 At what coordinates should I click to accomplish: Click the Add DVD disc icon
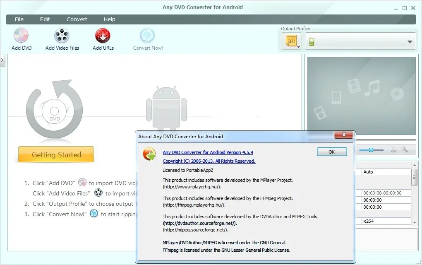tap(21, 35)
